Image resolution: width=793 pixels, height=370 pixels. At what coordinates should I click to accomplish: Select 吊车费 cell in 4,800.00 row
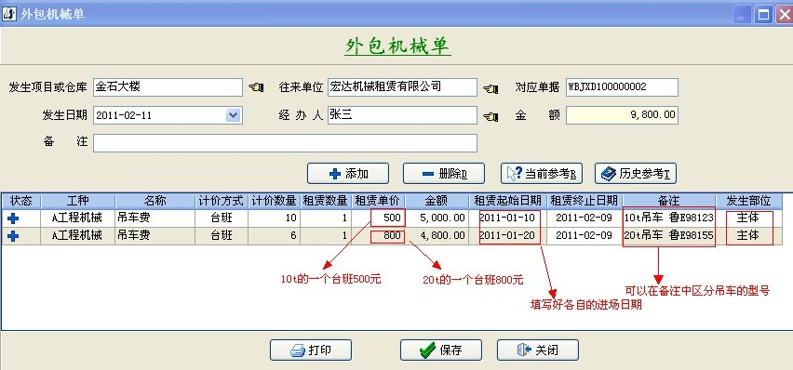[155, 235]
